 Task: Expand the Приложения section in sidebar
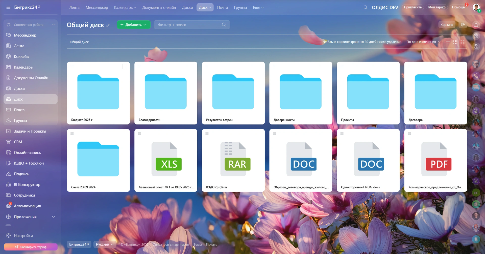[x=53, y=217]
